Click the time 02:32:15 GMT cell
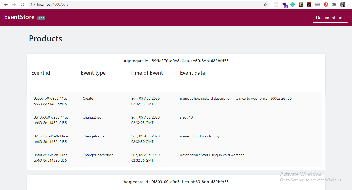 tap(145, 101)
